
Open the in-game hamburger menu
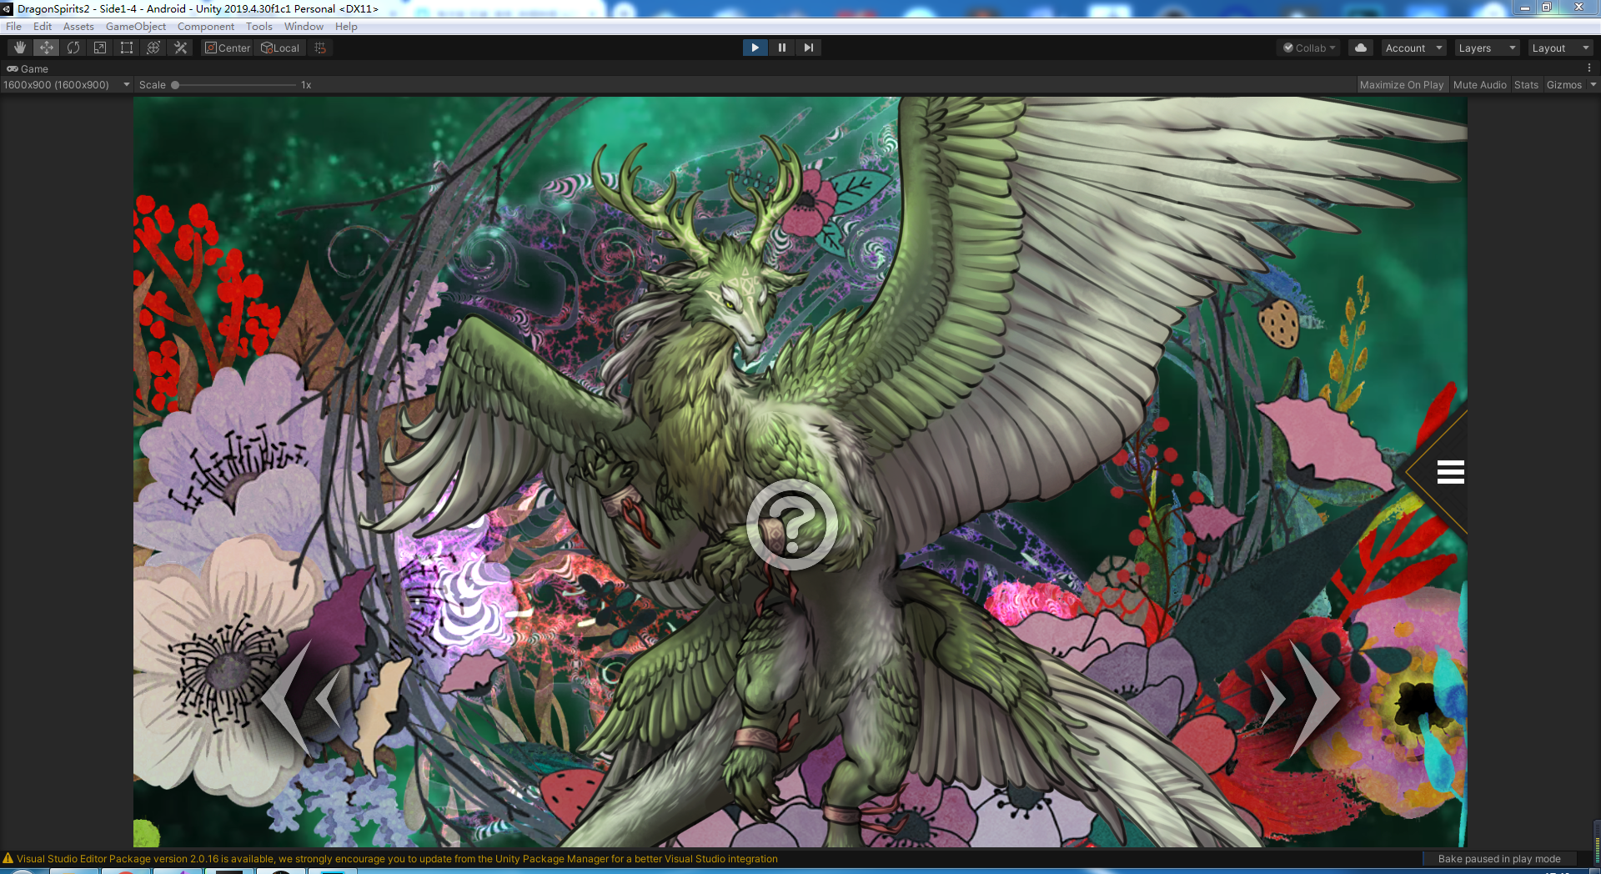(x=1451, y=472)
